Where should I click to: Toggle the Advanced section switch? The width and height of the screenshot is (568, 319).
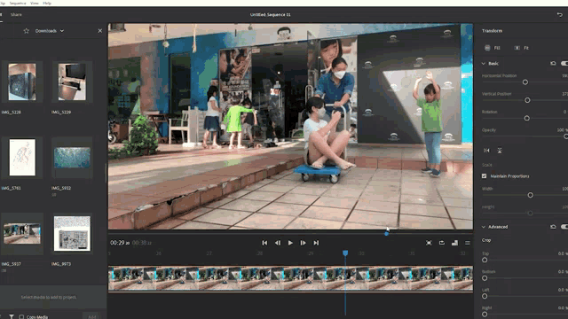(x=564, y=227)
